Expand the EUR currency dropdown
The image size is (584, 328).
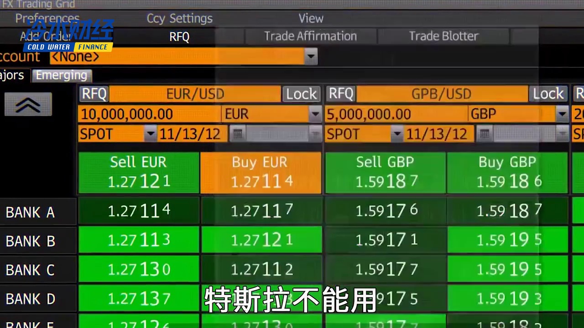click(315, 114)
